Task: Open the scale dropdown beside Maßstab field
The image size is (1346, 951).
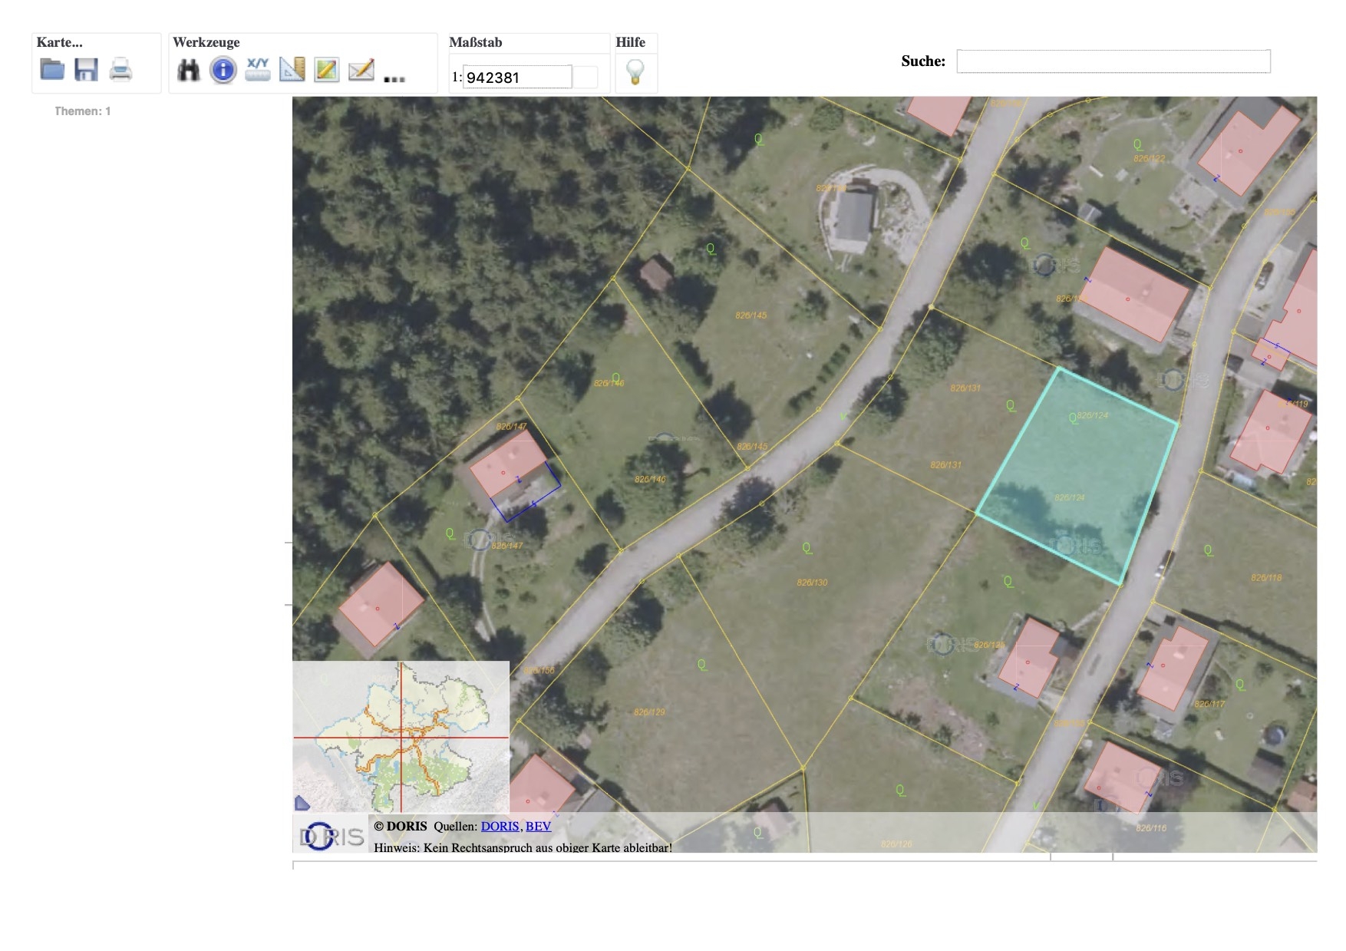Action: point(586,77)
